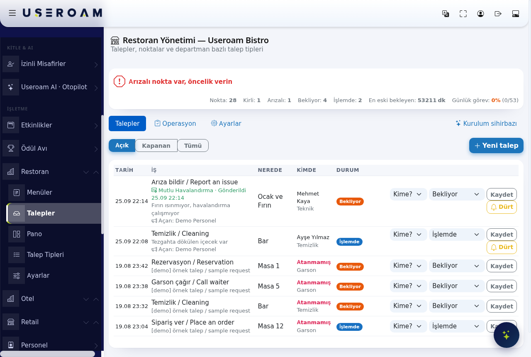Image resolution: width=531 pixels, height=357 pixels.
Task: Click the İzinli Misafirler sidebar icon
Action: pyautogui.click(x=11, y=64)
